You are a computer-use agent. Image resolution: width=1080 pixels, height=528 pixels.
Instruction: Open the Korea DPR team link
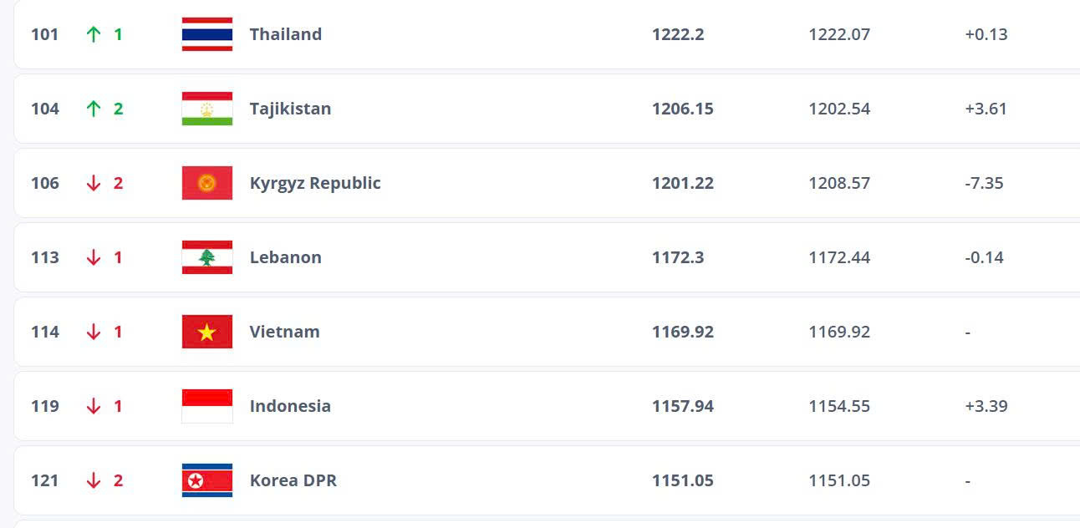point(293,480)
